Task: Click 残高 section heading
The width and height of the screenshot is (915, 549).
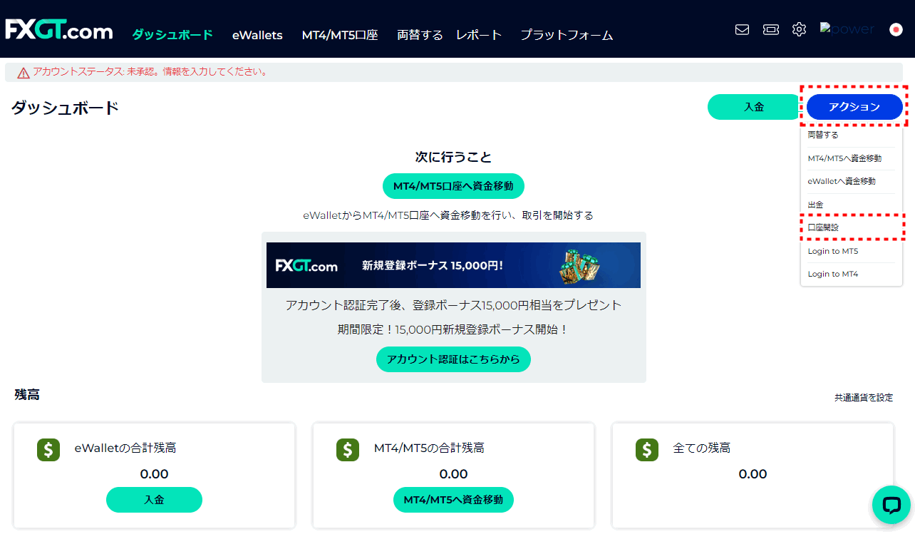Action: coord(27,394)
